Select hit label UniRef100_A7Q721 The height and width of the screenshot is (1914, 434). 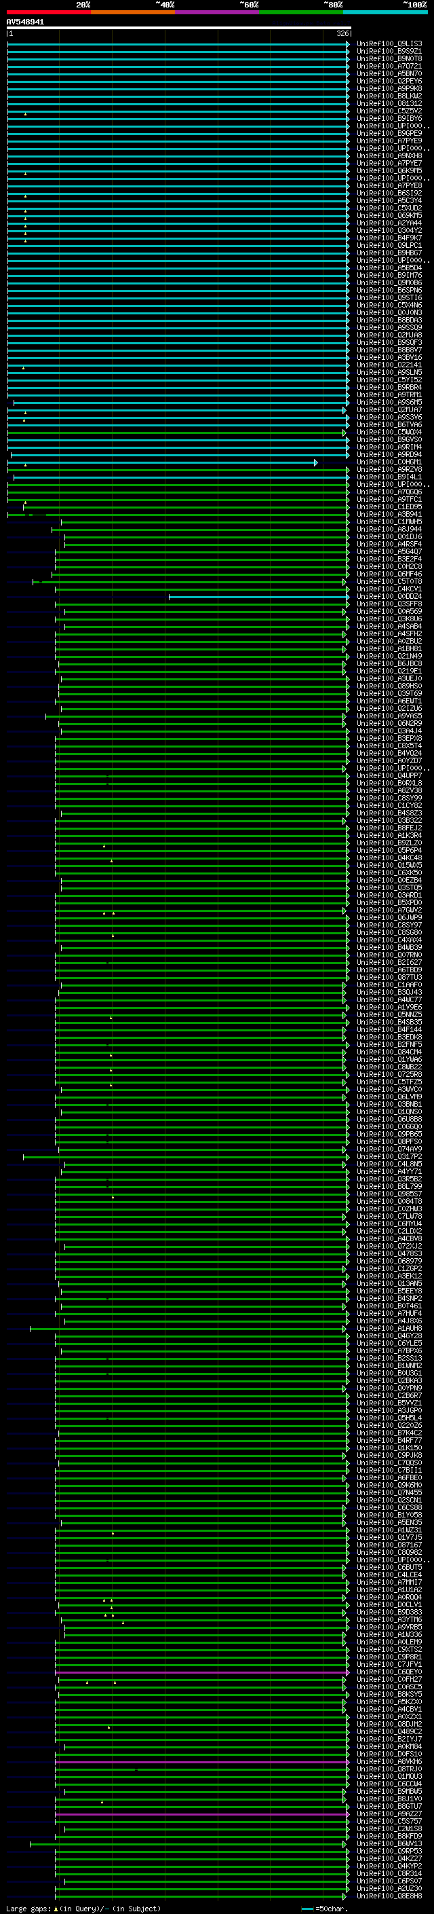pyautogui.click(x=389, y=66)
